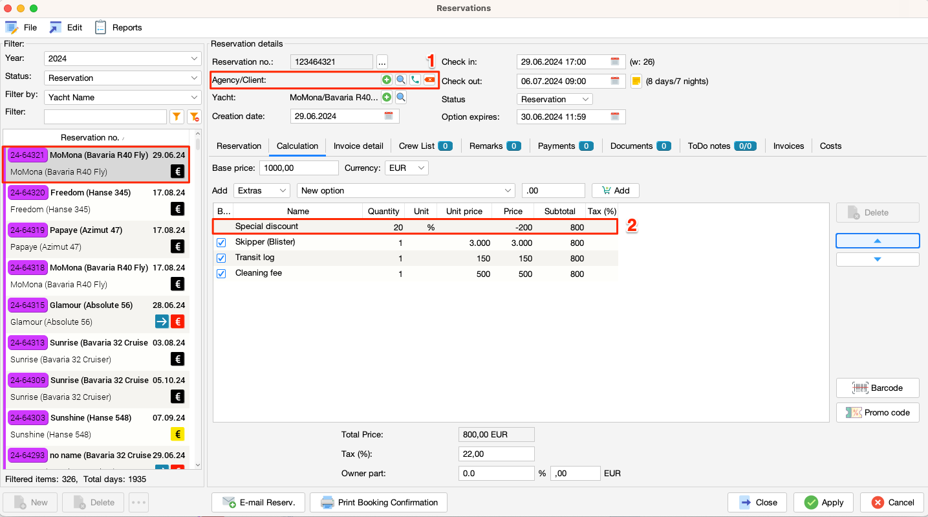928x517 pixels.
Task: Click the Close button
Action: pos(757,502)
